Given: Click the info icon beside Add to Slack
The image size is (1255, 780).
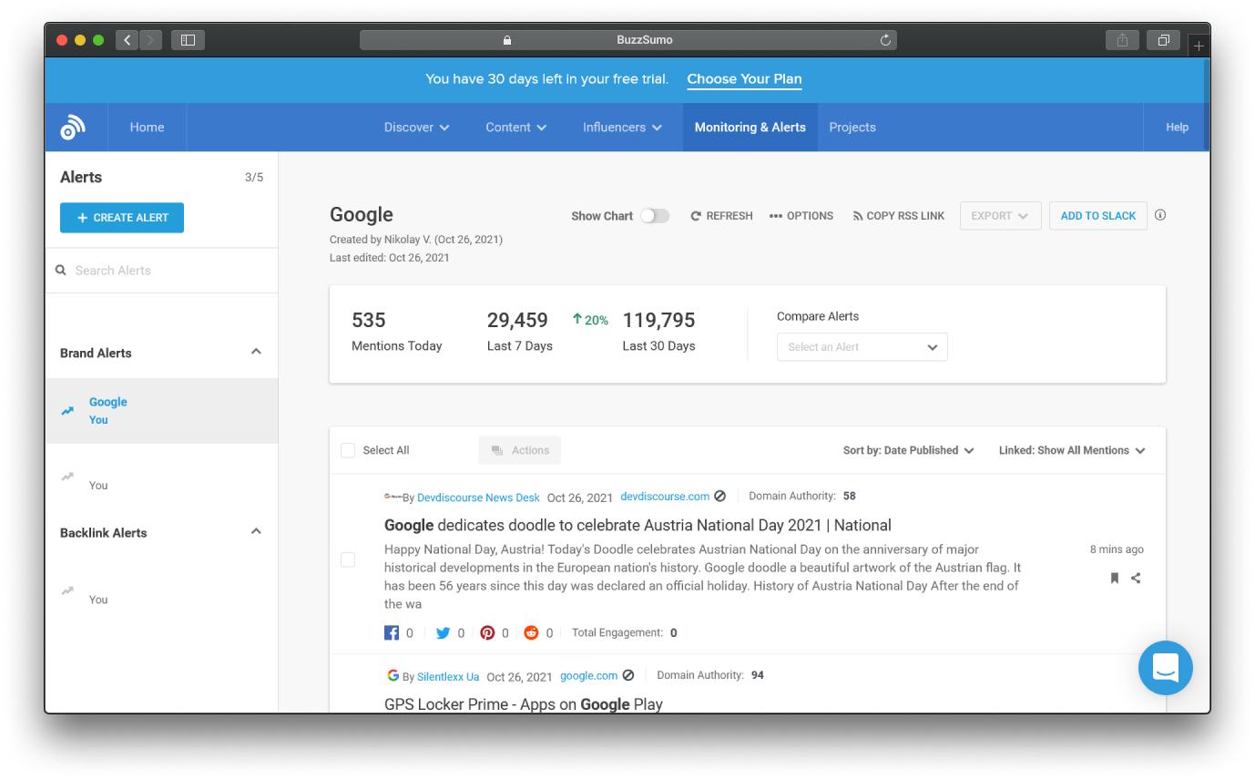Looking at the screenshot, I should [x=1160, y=215].
